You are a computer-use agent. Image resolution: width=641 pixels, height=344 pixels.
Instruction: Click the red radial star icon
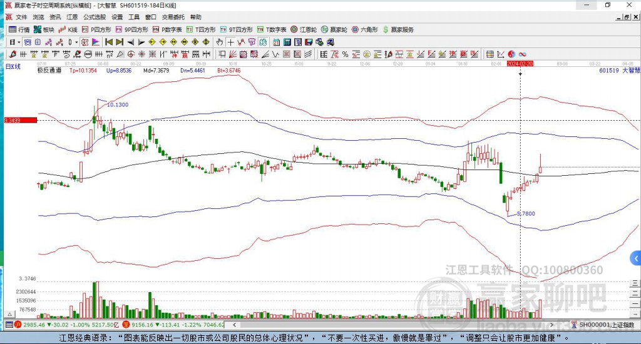(141, 54)
